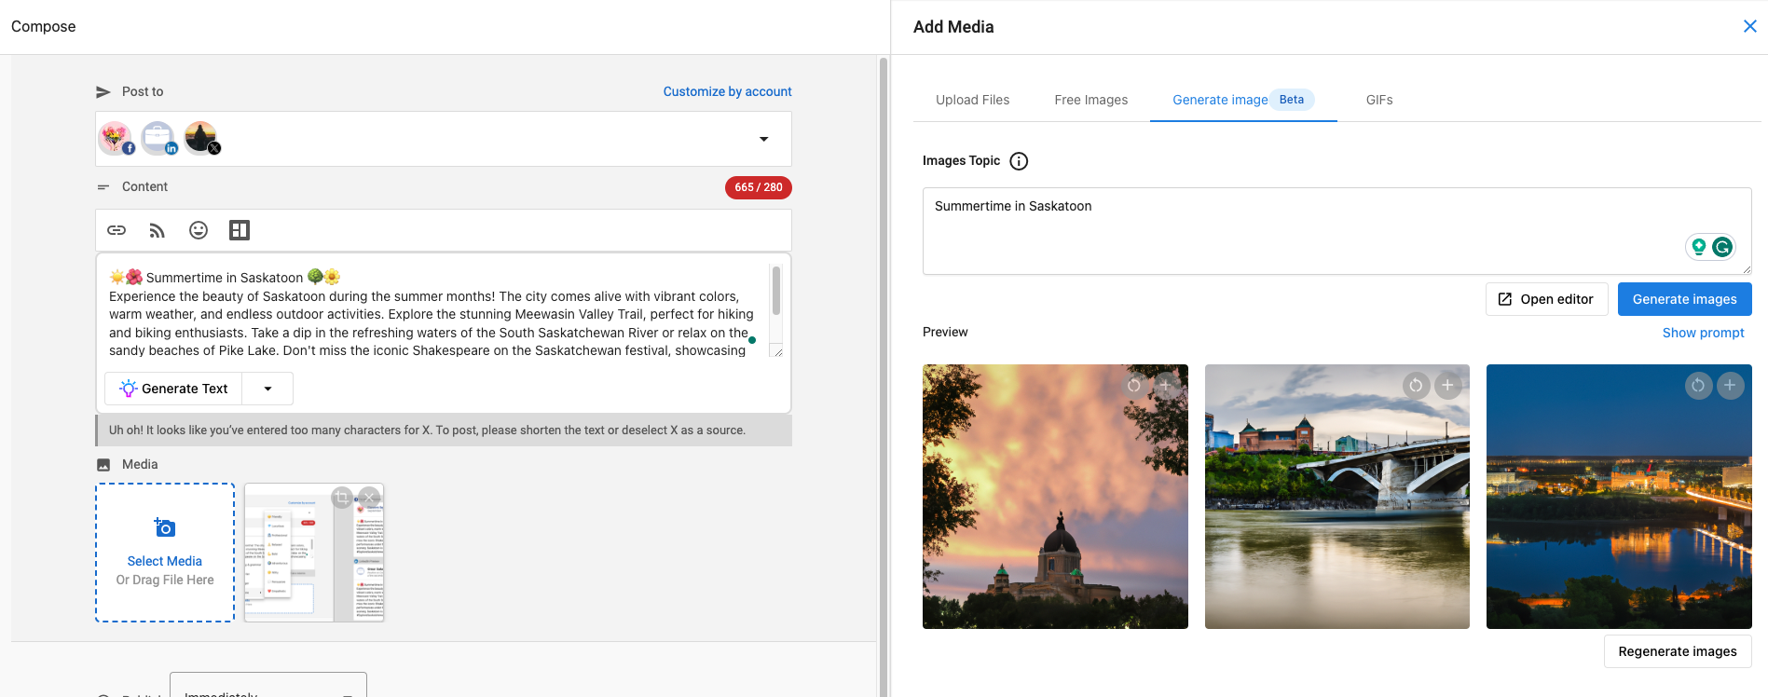Click the content text area scrollbar

point(775,291)
